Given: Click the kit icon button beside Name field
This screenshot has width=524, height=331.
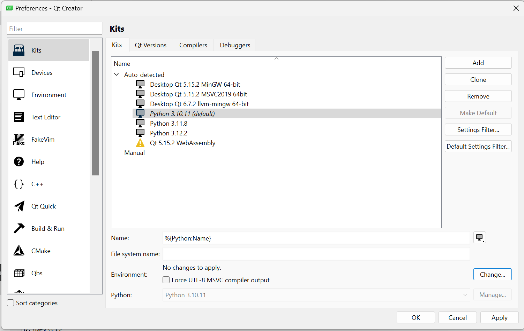Looking at the screenshot, I should 479,238.
